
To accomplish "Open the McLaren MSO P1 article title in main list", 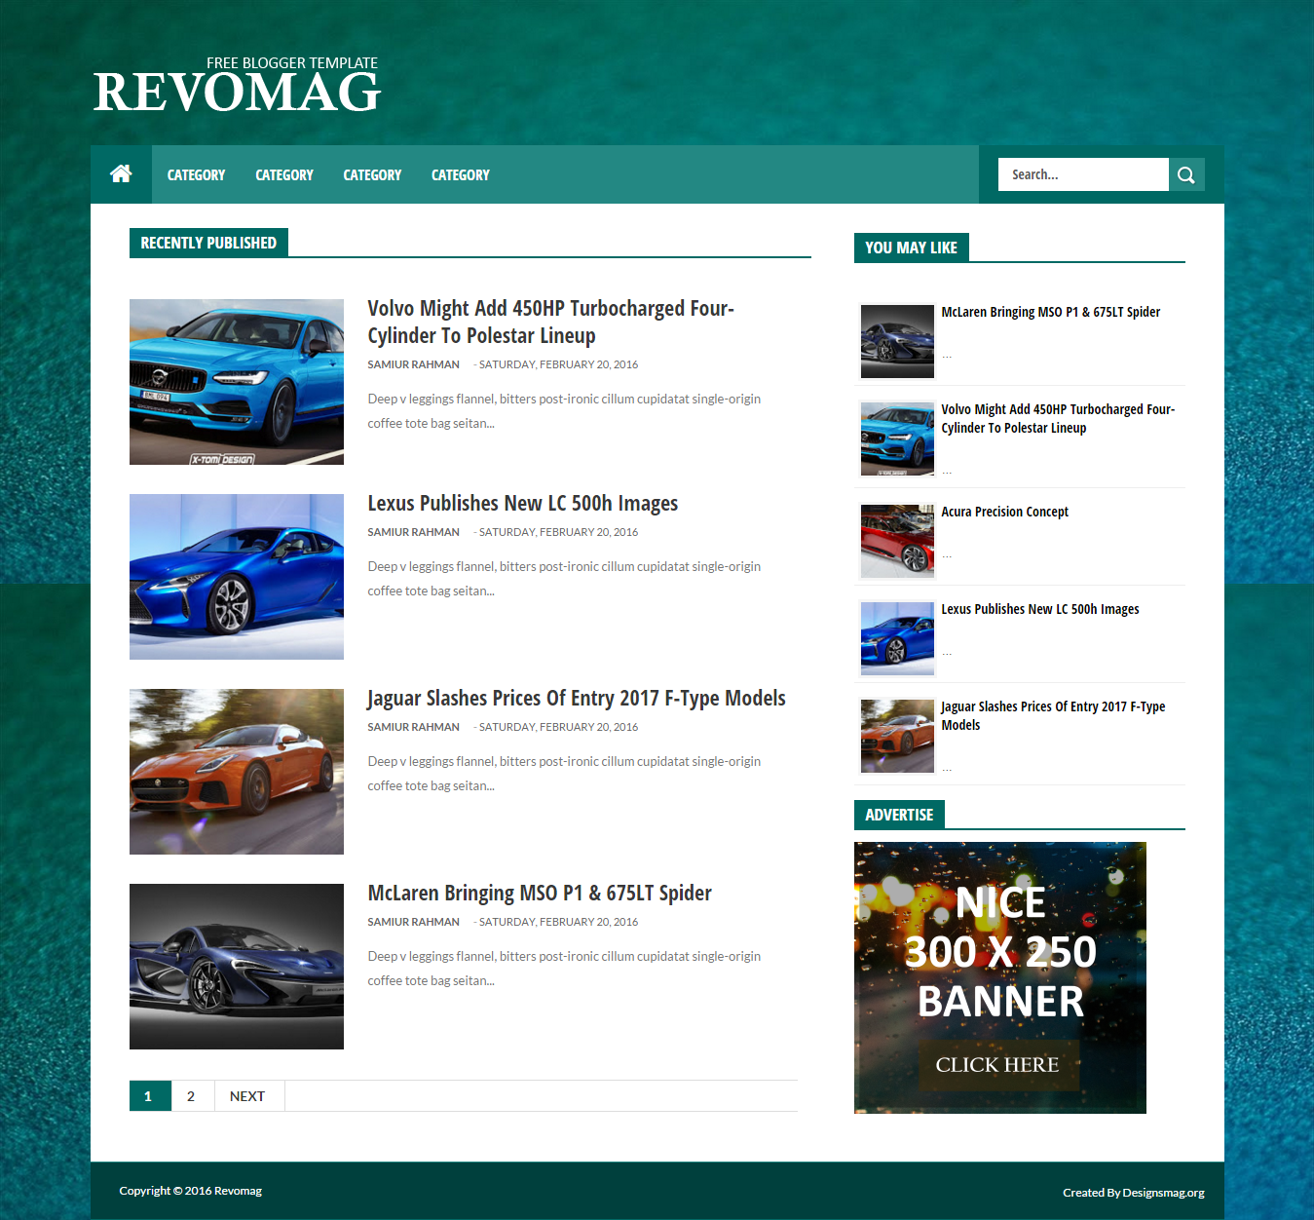I will coord(540,893).
